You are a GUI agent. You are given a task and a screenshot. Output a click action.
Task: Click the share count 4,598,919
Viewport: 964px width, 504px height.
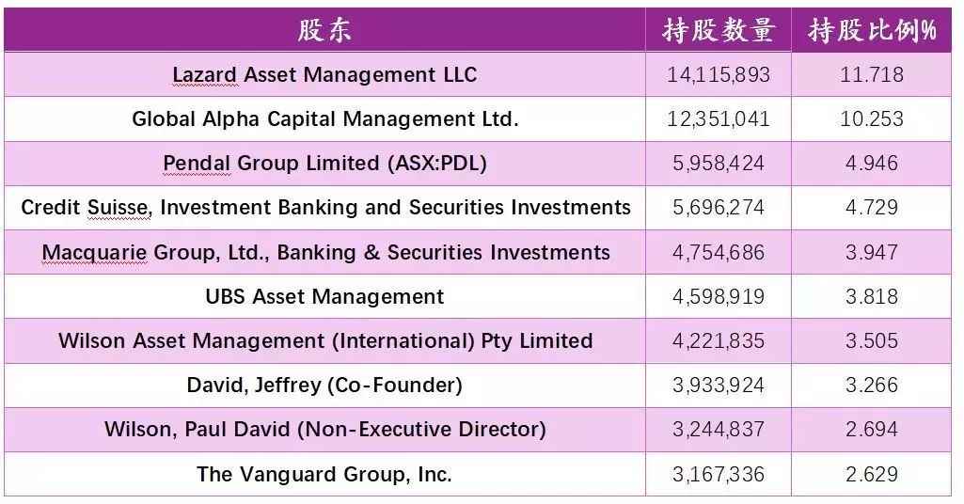pos(719,297)
